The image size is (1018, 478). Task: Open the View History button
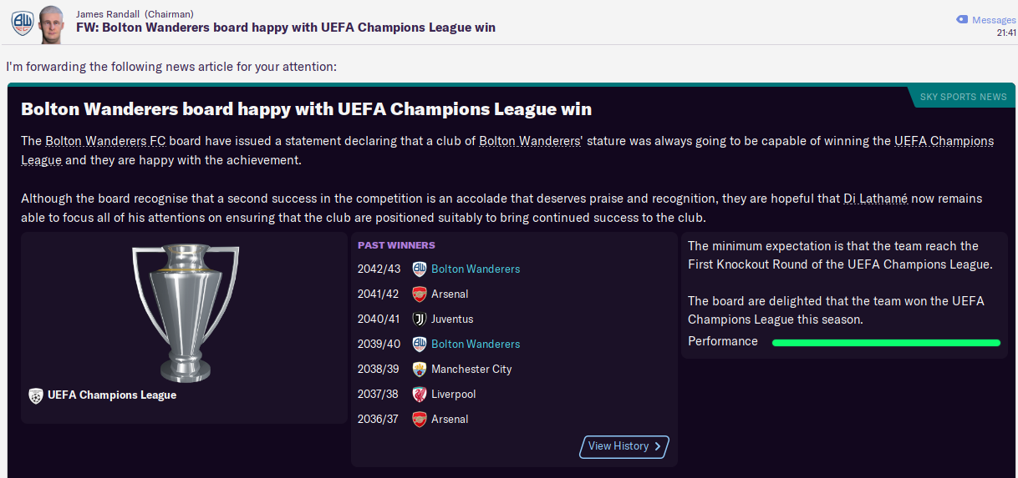[624, 446]
